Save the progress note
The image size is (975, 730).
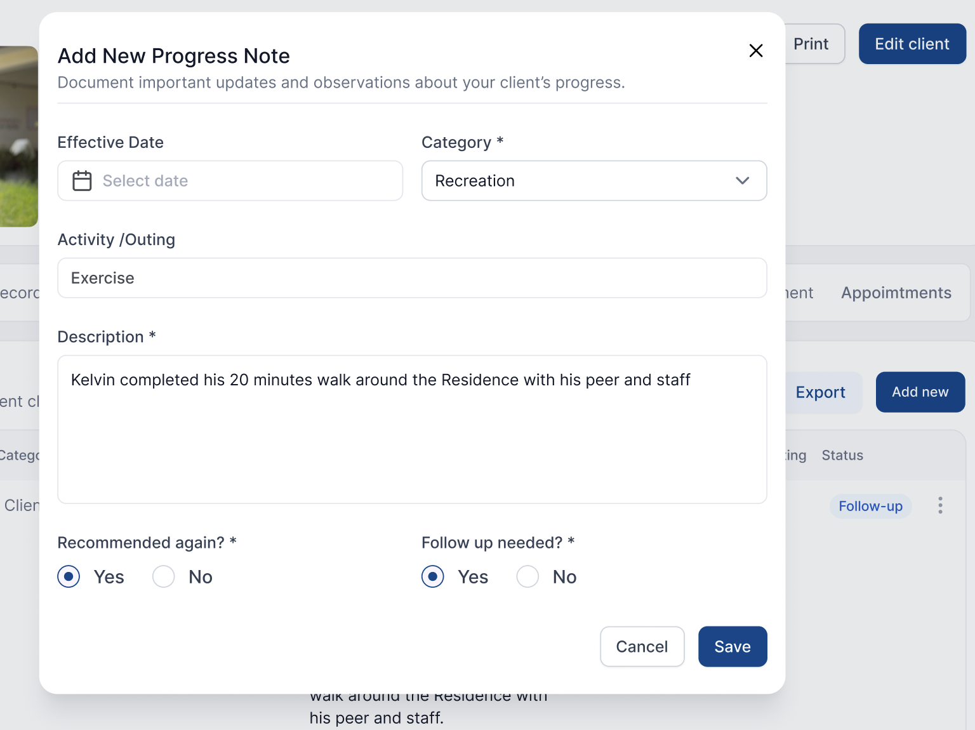click(x=733, y=647)
